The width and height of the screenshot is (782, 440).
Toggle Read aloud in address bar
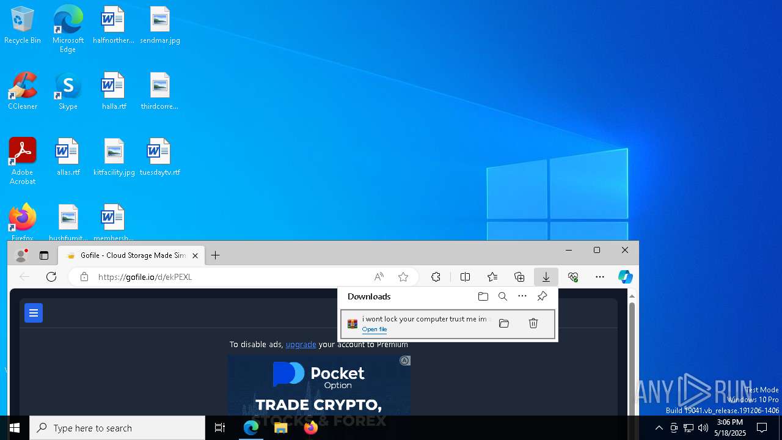coord(379,277)
